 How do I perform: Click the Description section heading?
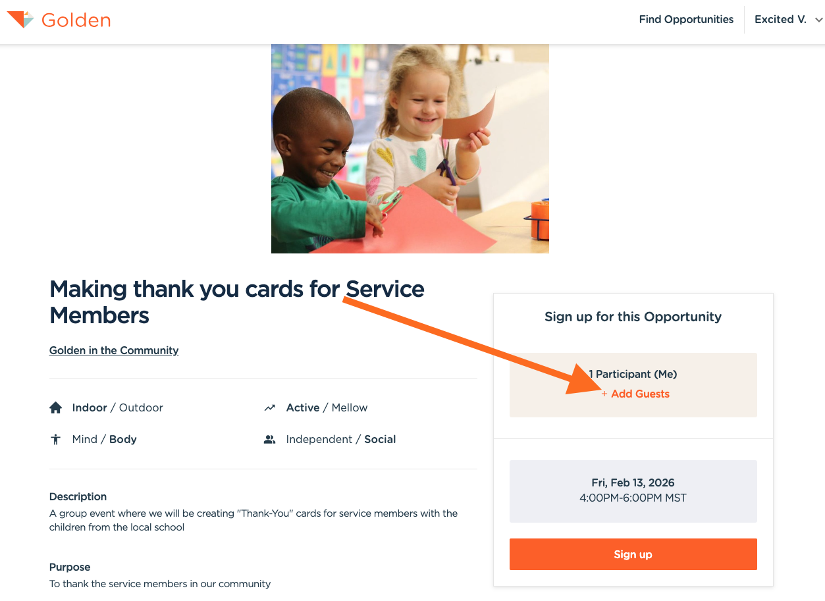pos(78,497)
